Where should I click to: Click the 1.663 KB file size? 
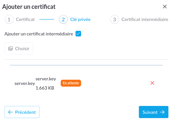click(45, 88)
